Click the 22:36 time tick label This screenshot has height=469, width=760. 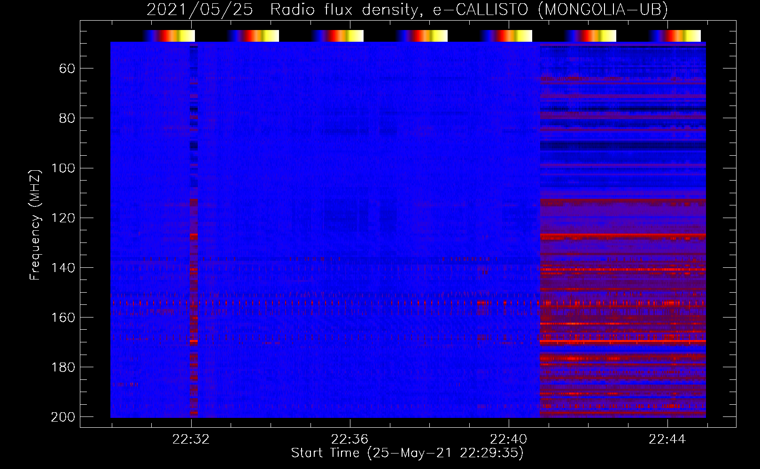coord(349,439)
